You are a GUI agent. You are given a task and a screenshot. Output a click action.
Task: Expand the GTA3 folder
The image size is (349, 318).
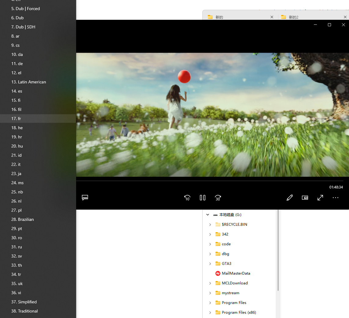210,264
